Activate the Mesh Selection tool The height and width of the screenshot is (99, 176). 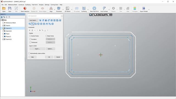tap(25, 9)
